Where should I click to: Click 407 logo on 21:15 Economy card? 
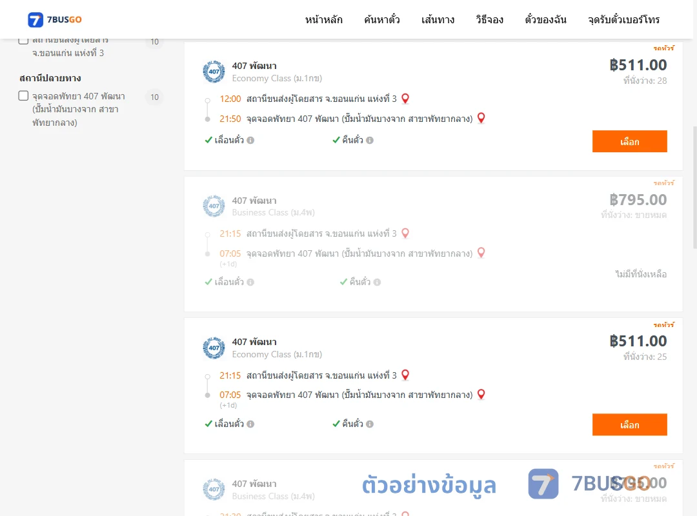click(x=214, y=348)
